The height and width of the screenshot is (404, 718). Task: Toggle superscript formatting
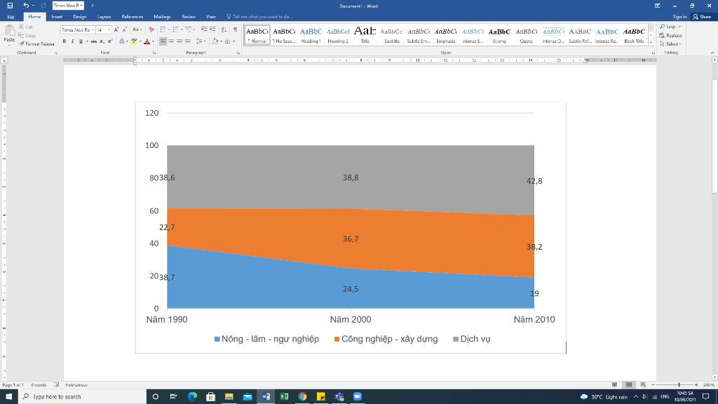click(x=110, y=41)
